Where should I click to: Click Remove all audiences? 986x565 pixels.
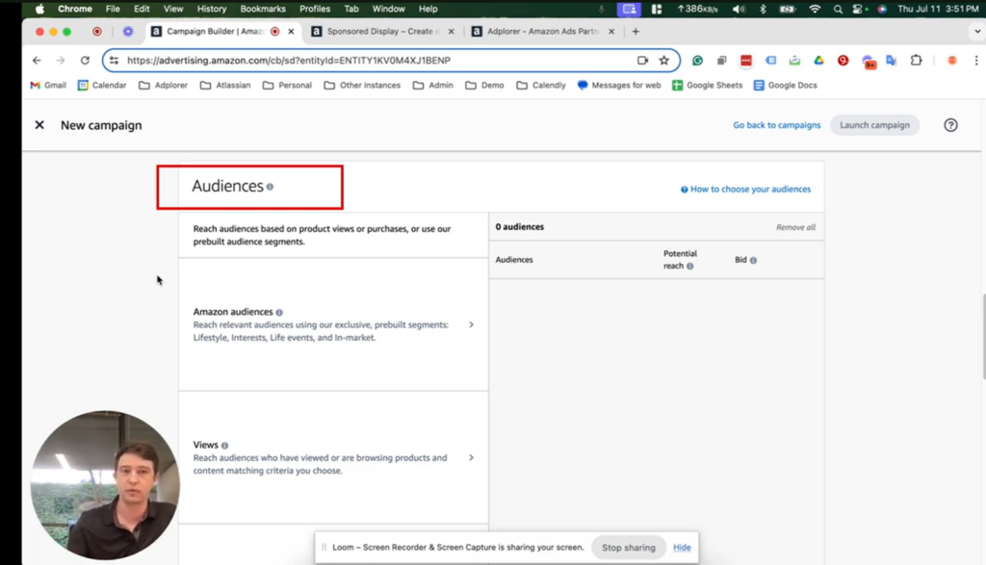[x=795, y=227]
